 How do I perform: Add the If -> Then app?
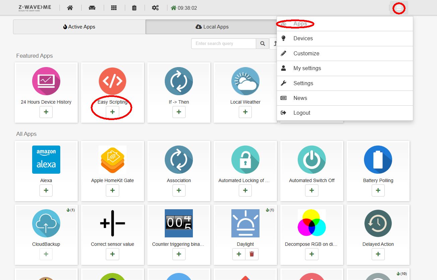tap(179, 112)
